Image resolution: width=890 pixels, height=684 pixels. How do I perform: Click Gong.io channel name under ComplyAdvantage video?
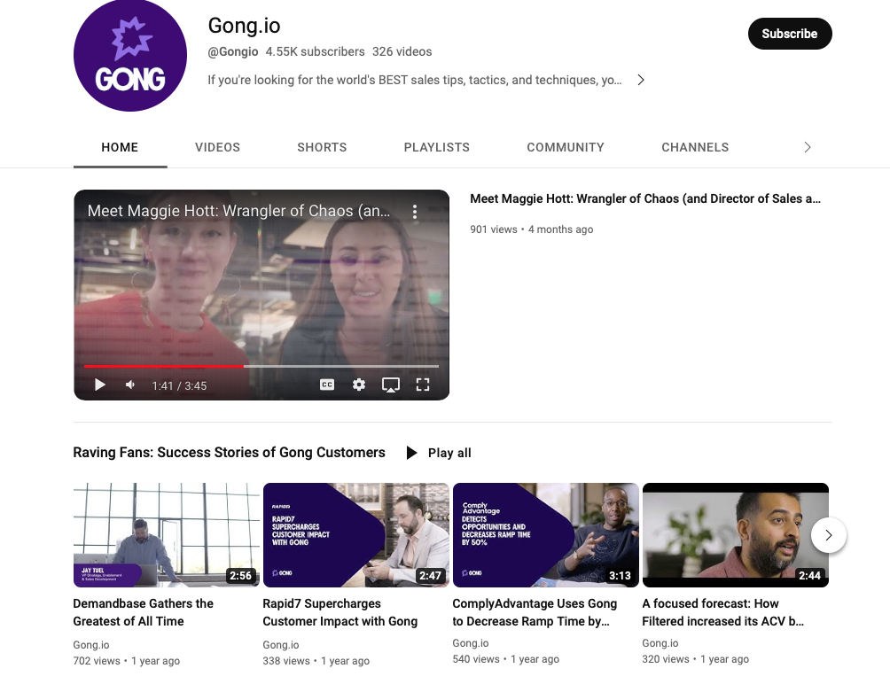click(471, 643)
